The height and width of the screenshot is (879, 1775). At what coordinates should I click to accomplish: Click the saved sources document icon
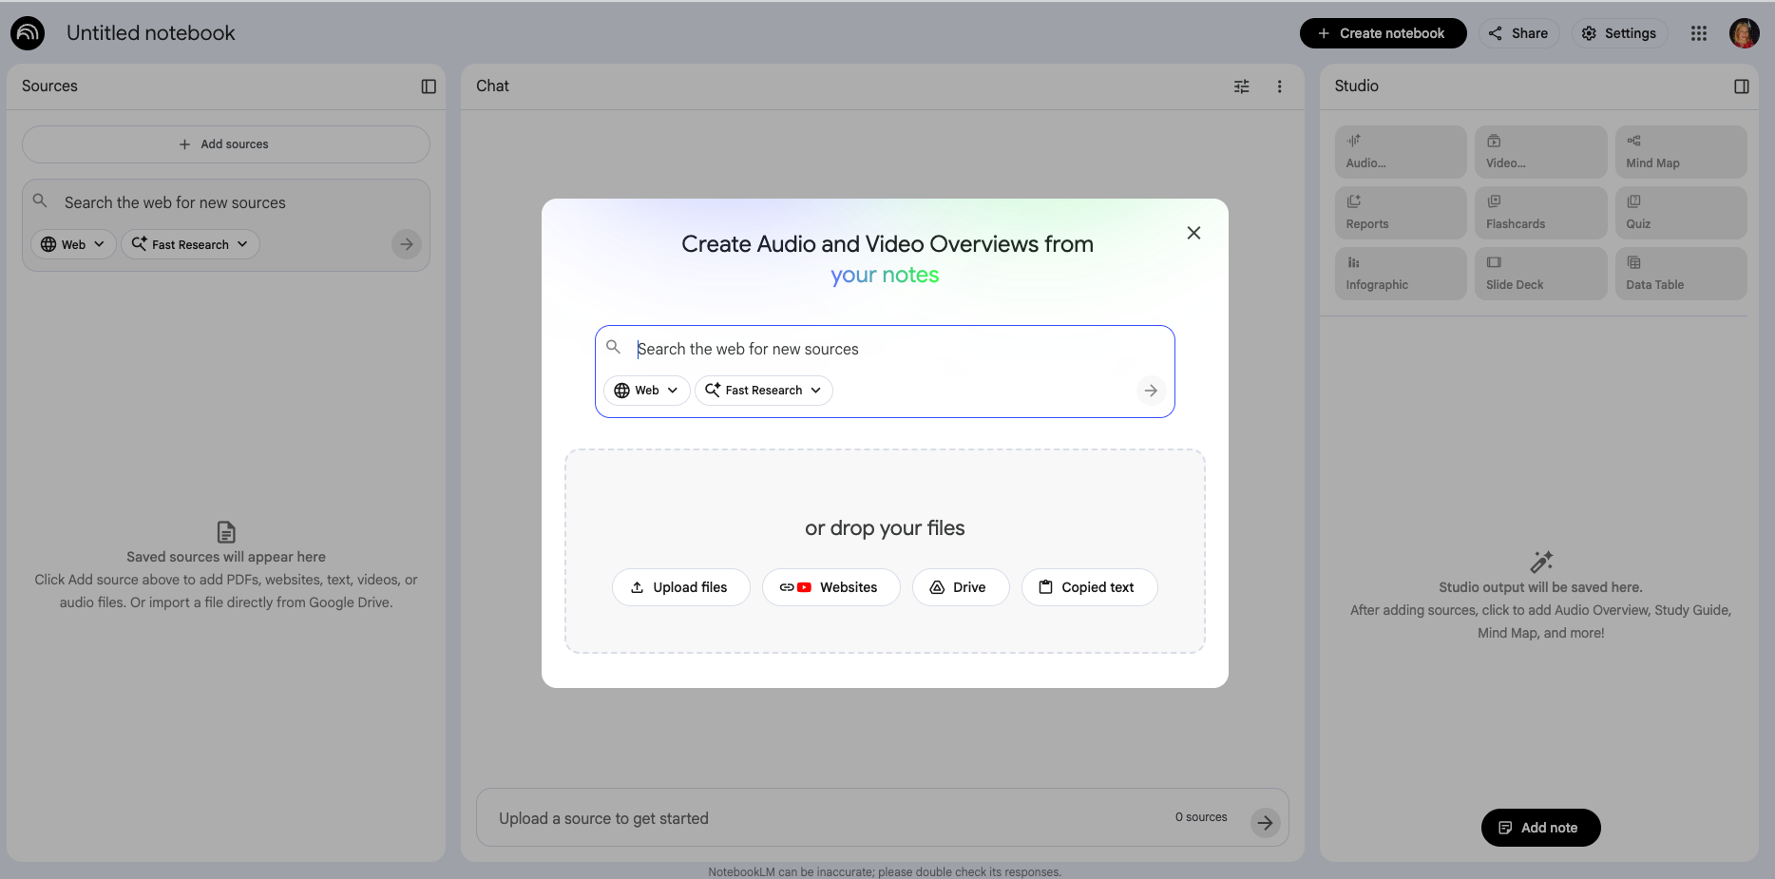point(226,532)
